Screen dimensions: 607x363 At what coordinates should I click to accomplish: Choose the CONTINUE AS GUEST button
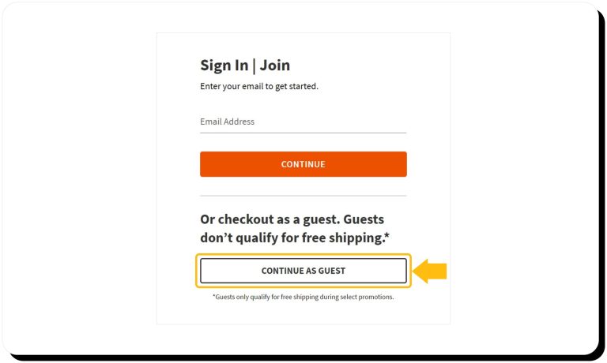(x=303, y=271)
